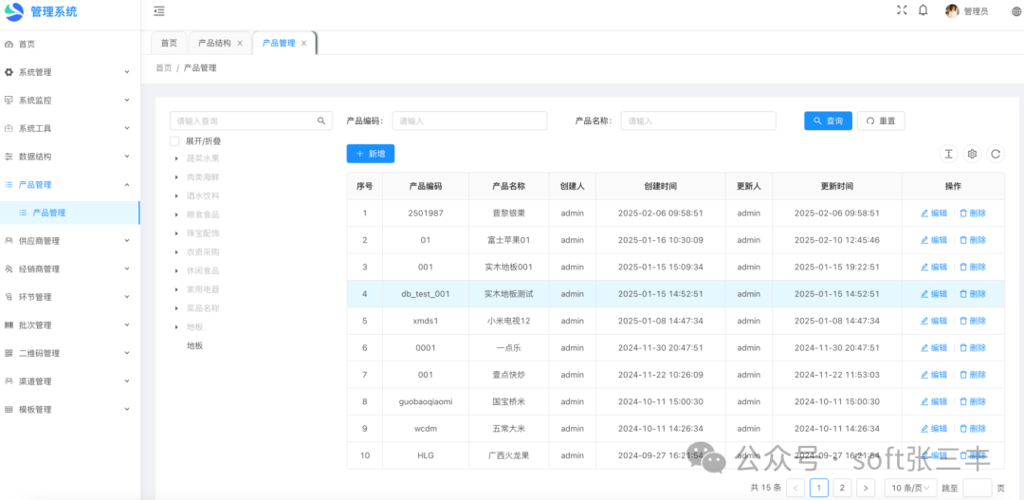Viewport: 1024px width, 500px height.
Task: Click the 新增 button
Action: point(370,154)
